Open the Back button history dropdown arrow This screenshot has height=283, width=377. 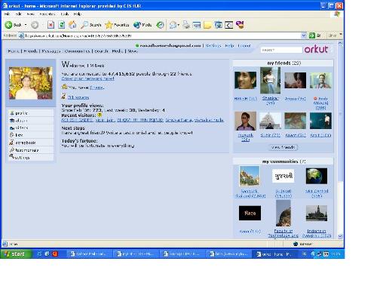(26, 25)
